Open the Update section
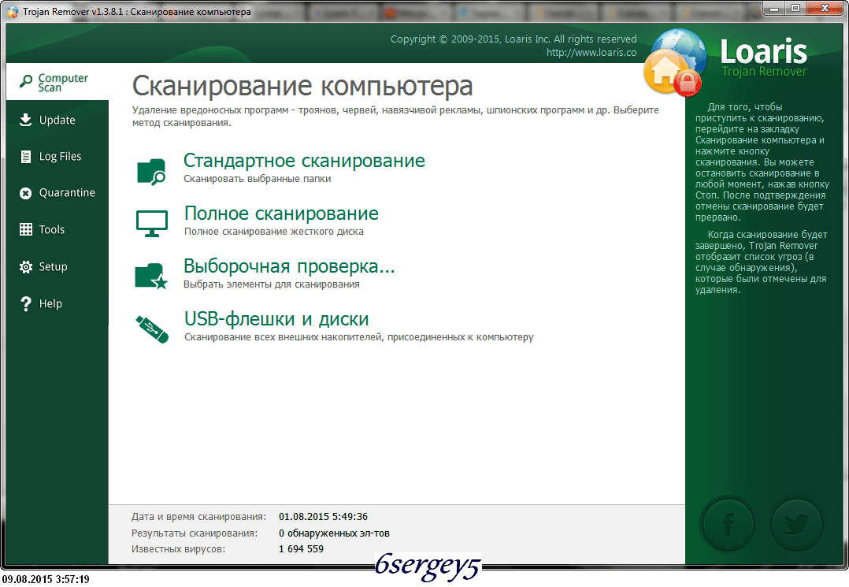This screenshot has height=587, width=849. coord(57,120)
